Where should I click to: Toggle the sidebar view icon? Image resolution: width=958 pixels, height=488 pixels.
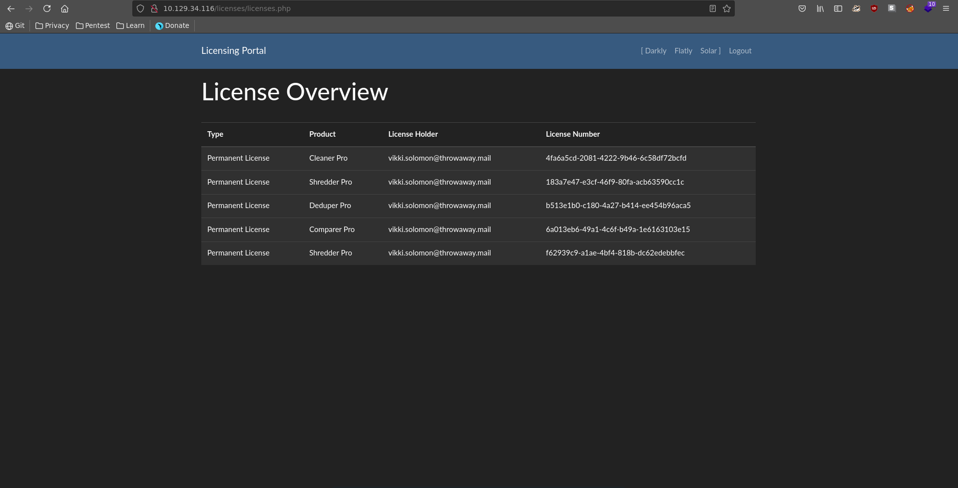pos(838,8)
